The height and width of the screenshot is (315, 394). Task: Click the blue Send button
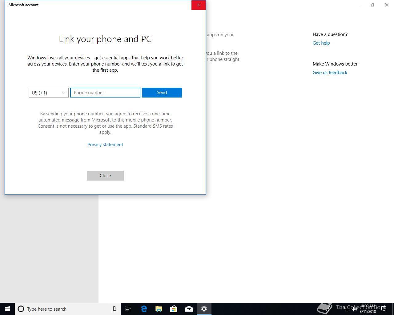tap(162, 93)
